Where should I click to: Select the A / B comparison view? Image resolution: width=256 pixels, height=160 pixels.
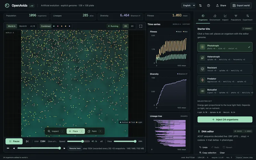33,26
